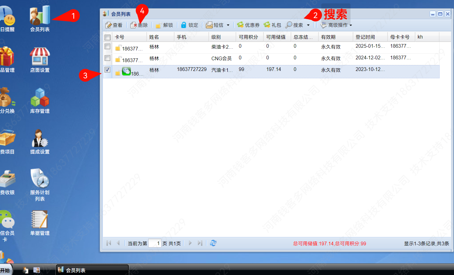Open the cash register 费收银 icon

7,182
